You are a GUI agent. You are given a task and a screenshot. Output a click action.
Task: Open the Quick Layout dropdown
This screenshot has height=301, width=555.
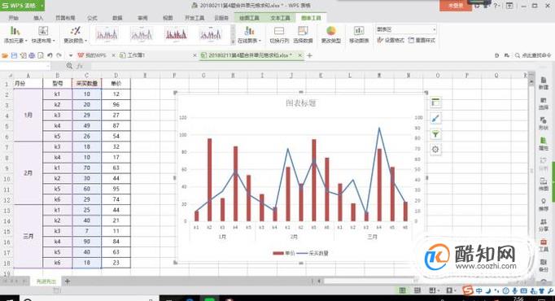click(x=43, y=35)
